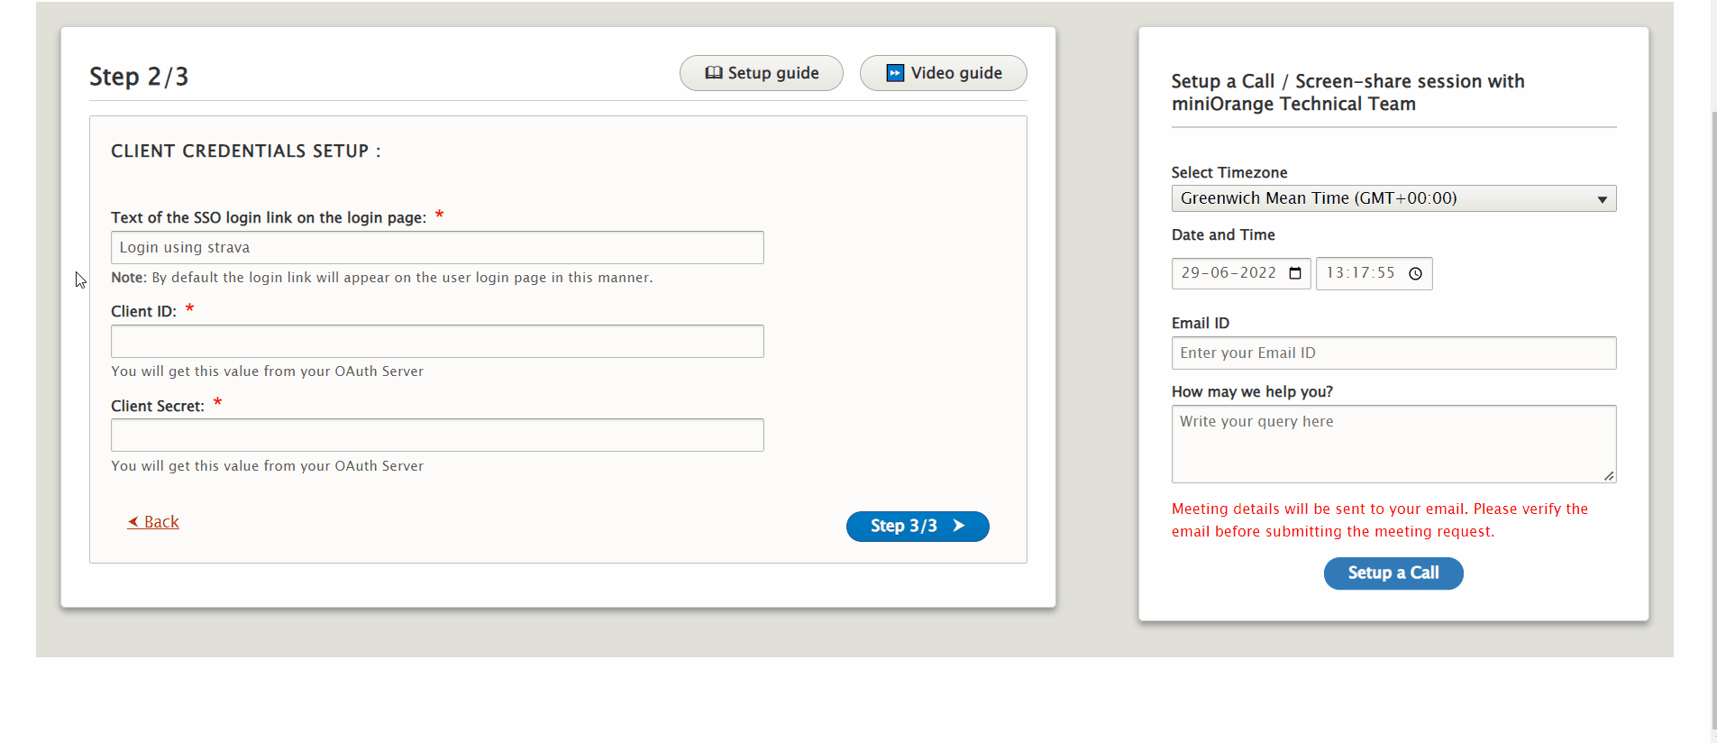
Task: Focus the Email ID input field
Action: [x=1393, y=353]
